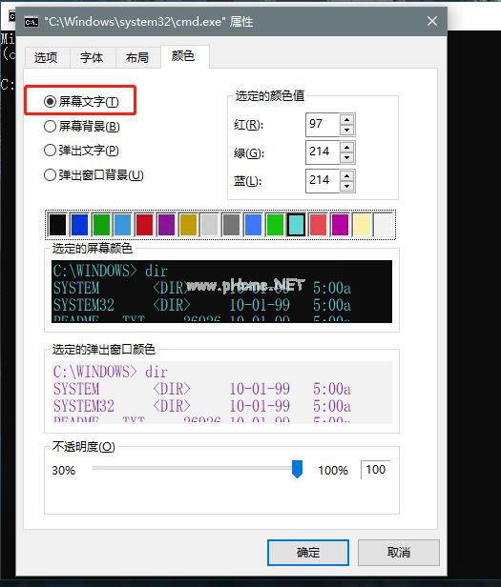The height and width of the screenshot is (587, 501).
Task: Pick the black color swatch
Action: coord(58,225)
